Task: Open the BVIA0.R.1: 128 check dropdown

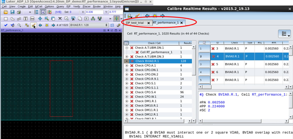Action: pyautogui.click(x=89, y=25)
